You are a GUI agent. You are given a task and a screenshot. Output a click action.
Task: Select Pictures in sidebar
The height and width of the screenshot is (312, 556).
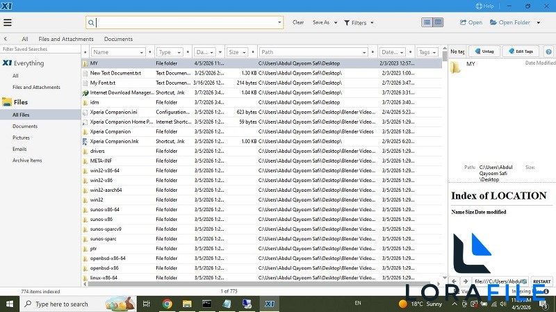pyautogui.click(x=22, y=138)
